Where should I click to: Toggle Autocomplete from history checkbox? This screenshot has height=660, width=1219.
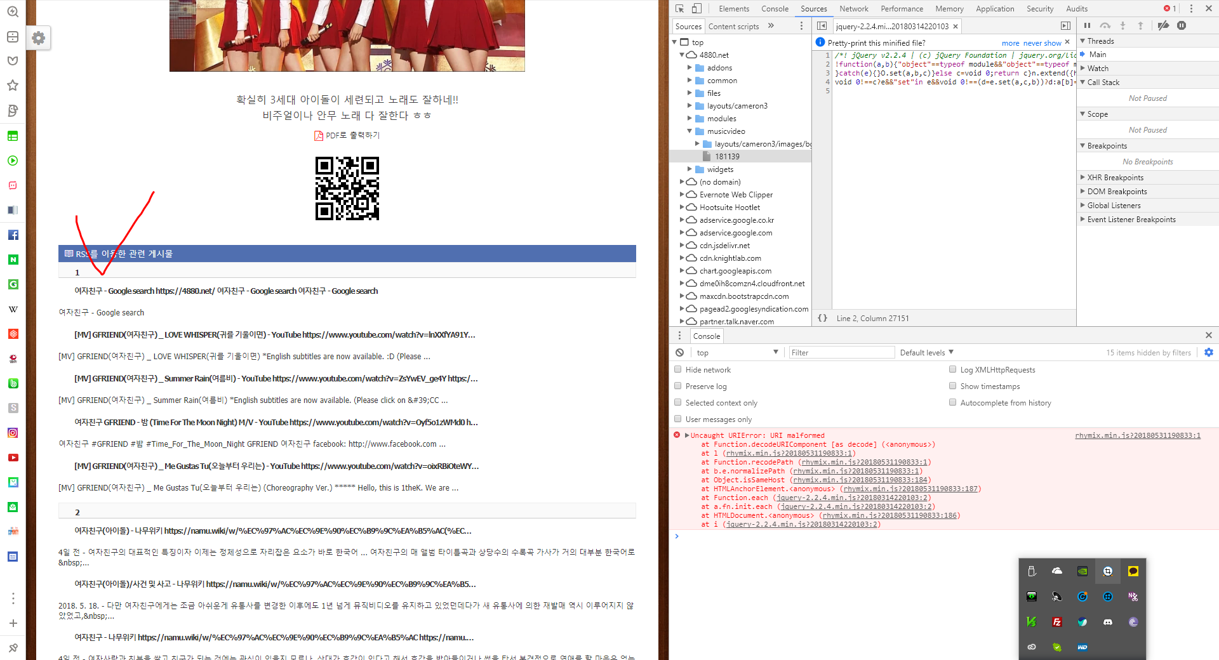pos(952,402)
